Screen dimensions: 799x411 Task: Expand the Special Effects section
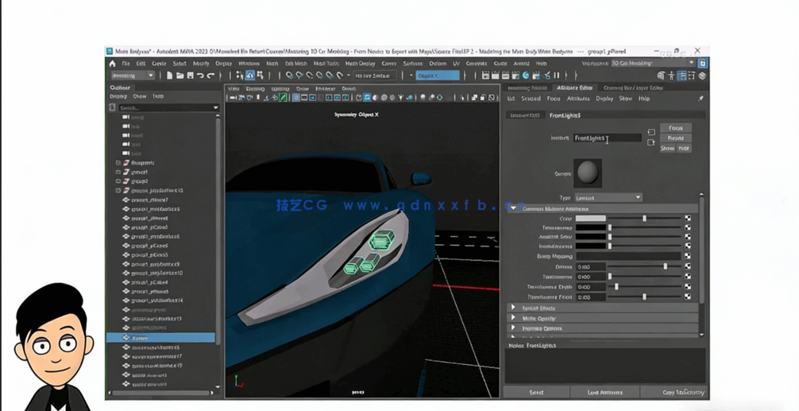tap(513, 308)
